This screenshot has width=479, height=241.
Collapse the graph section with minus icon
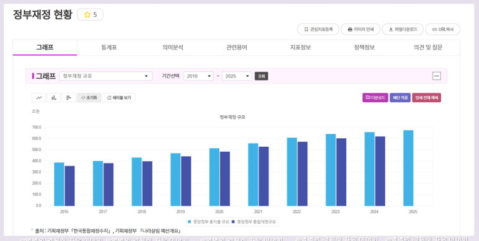437,76
